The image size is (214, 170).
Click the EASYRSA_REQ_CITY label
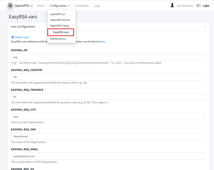point(24,110)
